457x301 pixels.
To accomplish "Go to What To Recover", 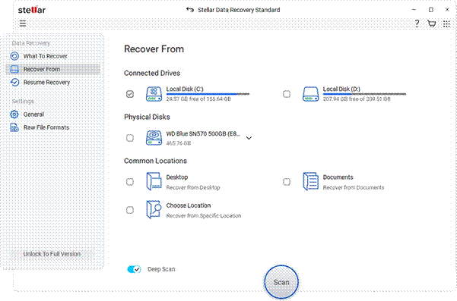I will coord(46,56).
